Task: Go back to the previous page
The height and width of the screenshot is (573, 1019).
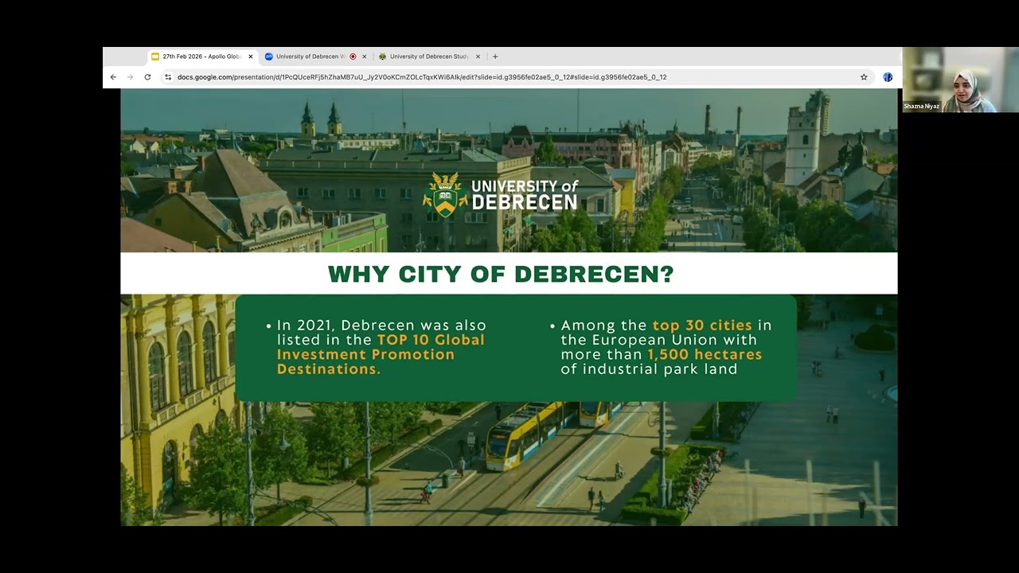Action: [x=113, y=77]
